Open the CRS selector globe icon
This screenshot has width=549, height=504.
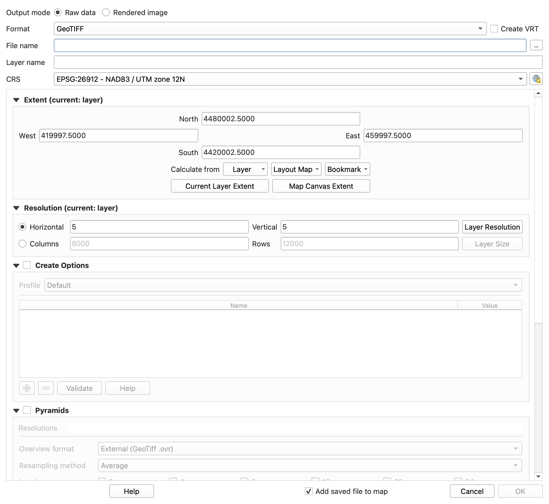click(536, 79)
